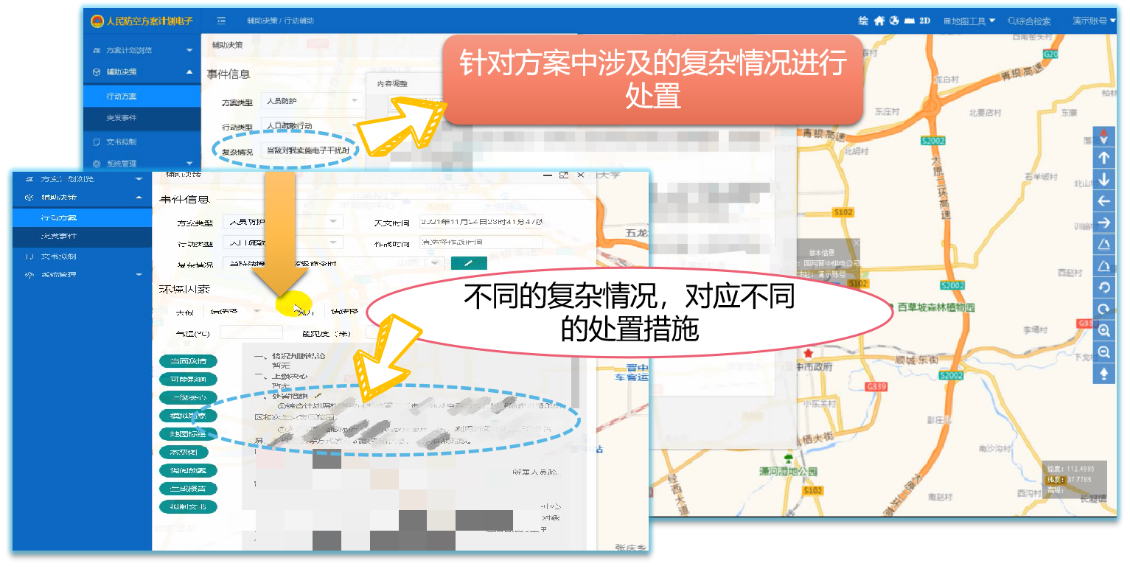1130x569 pixels.
Task: Switch map to 2D mode
Action: tap(925, 21)
